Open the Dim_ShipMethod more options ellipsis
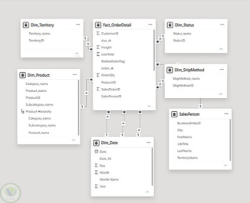Screen dimensions: 250x203 point(222,69)
